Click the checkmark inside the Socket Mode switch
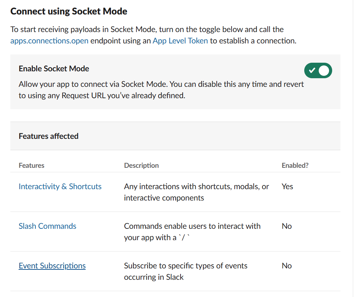 (312, 70)
